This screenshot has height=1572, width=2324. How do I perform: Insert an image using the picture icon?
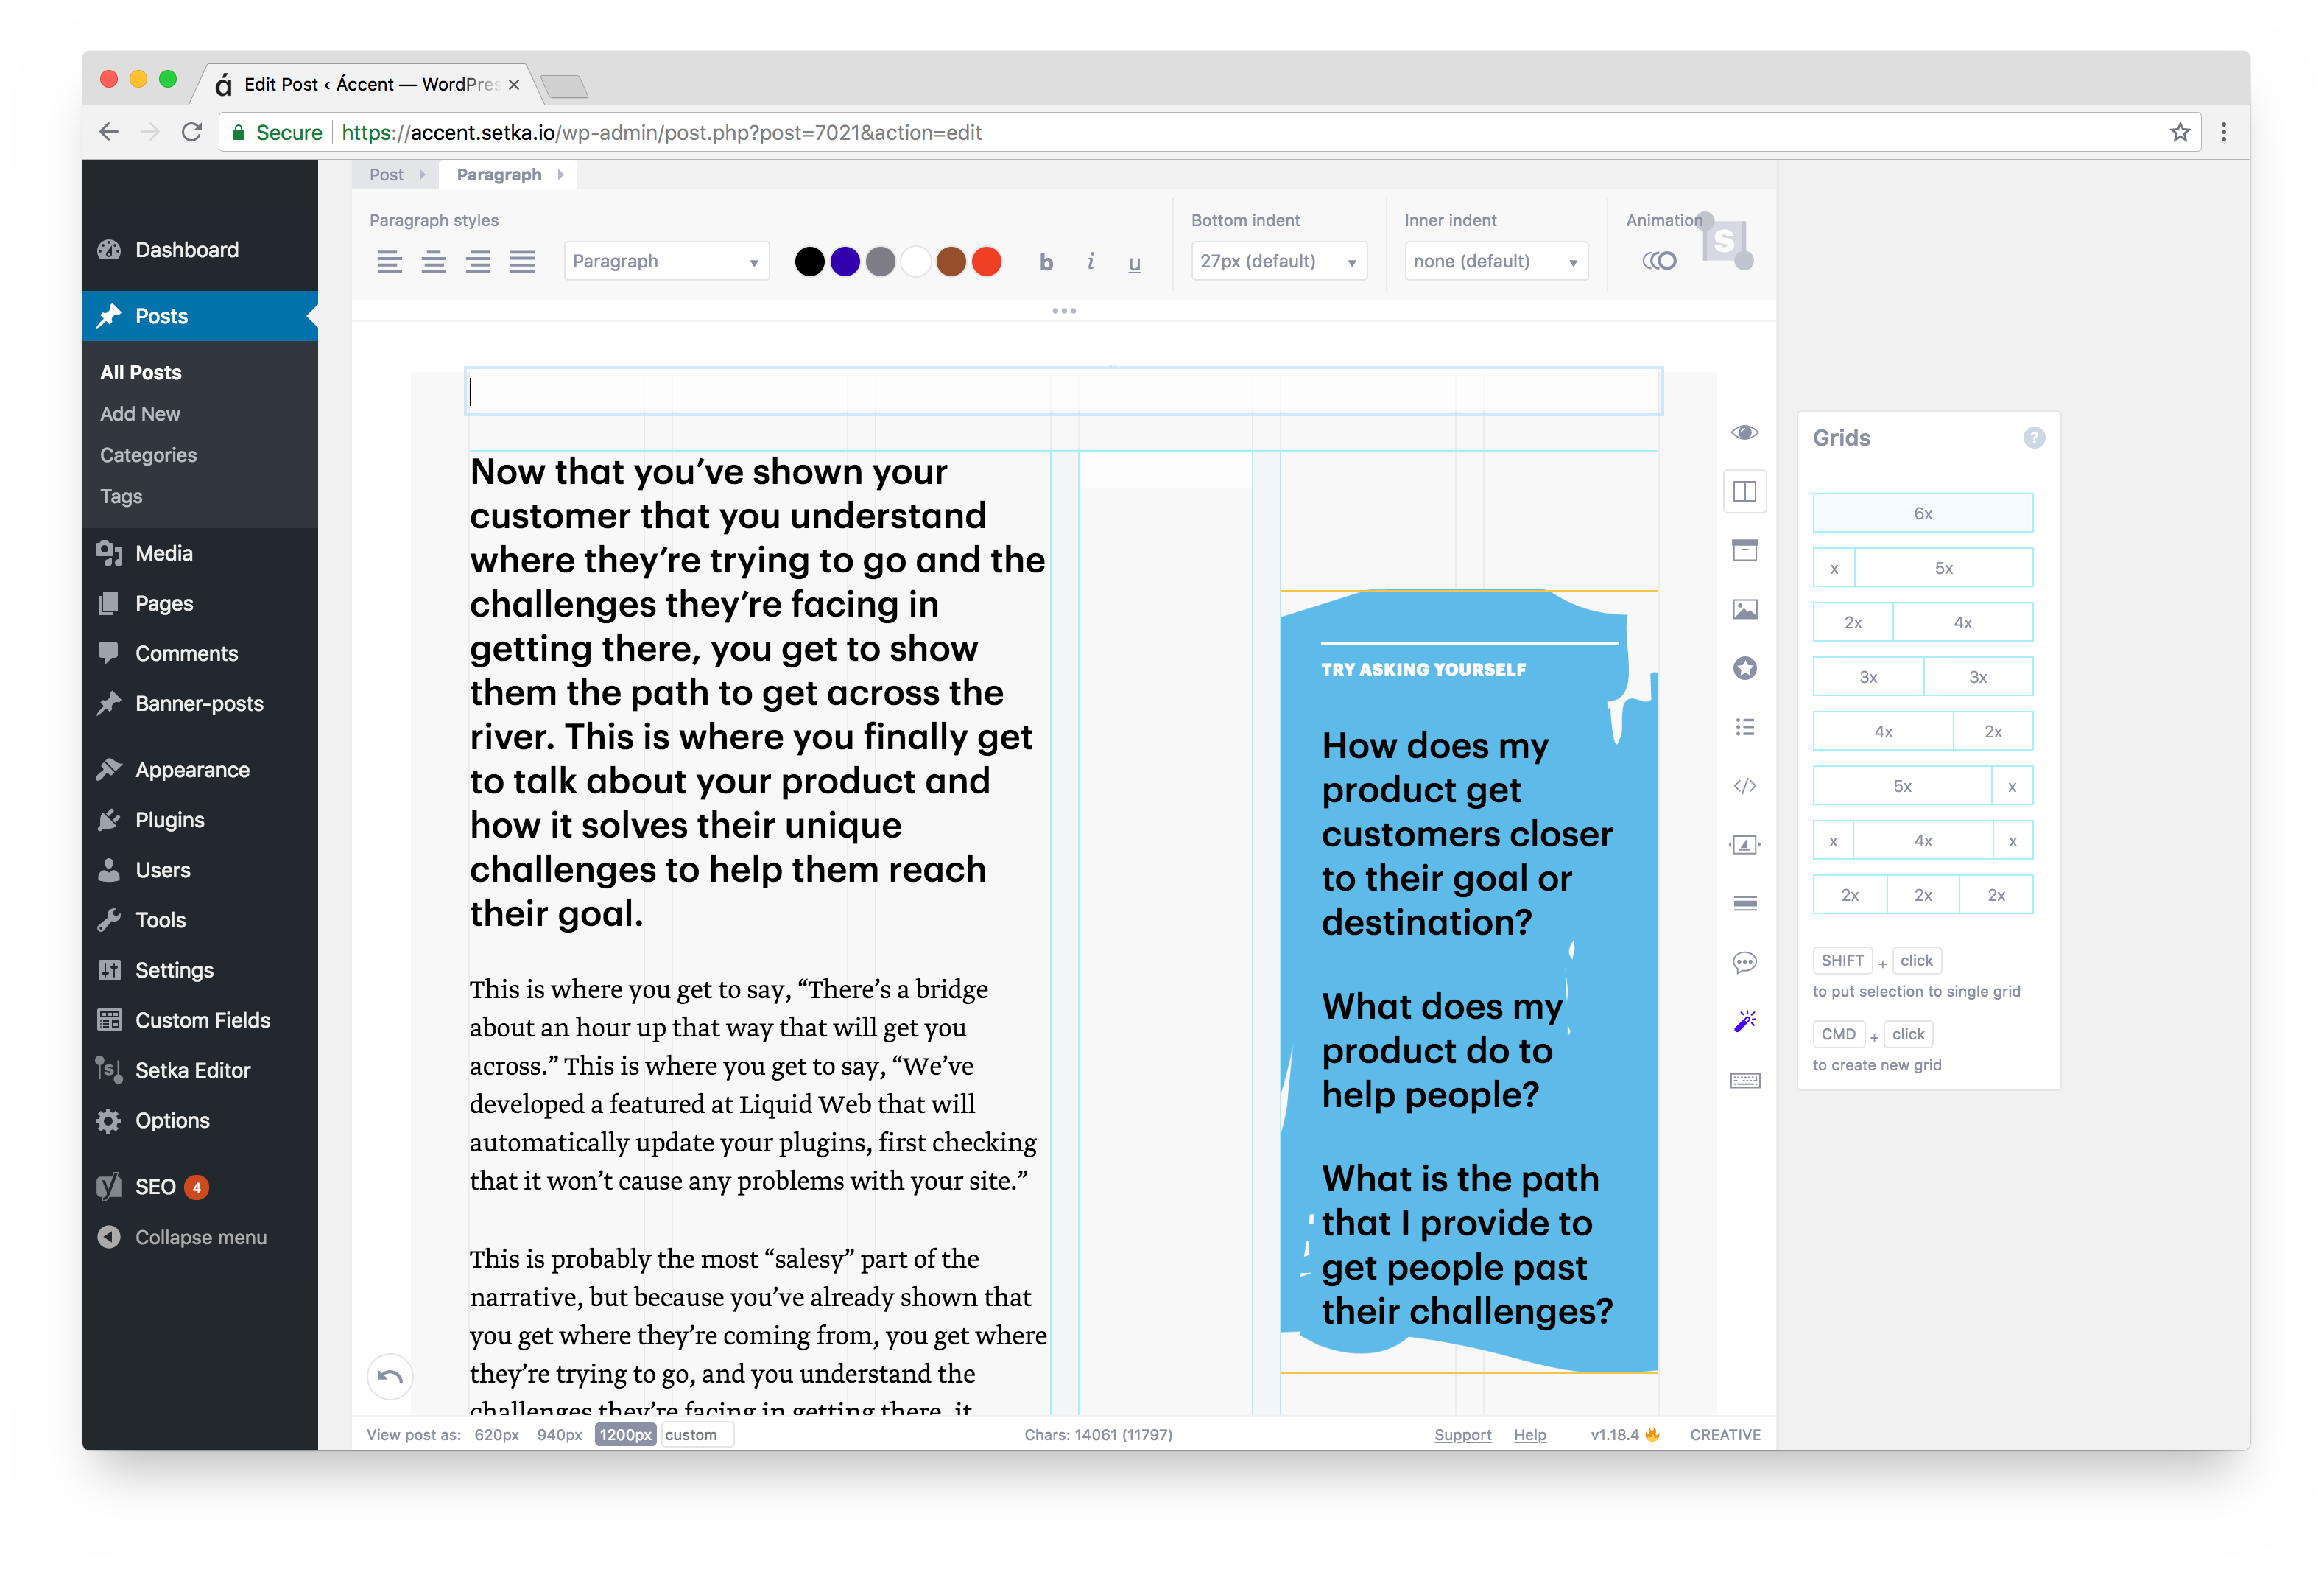[x=1745, y=608]
